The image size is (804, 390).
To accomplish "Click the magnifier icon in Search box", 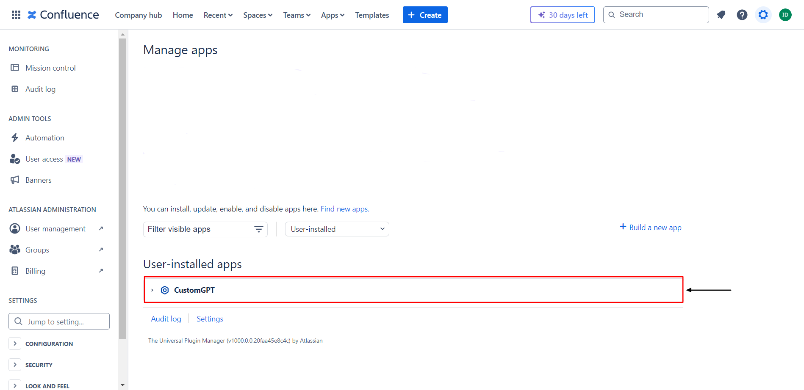I will point(612,15).
